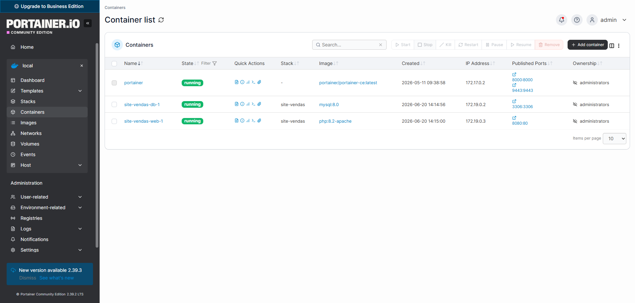Open exec console icon for site-vendas-web-1
The width and height of the screenshot is (635, 303).
coord(253,121)
